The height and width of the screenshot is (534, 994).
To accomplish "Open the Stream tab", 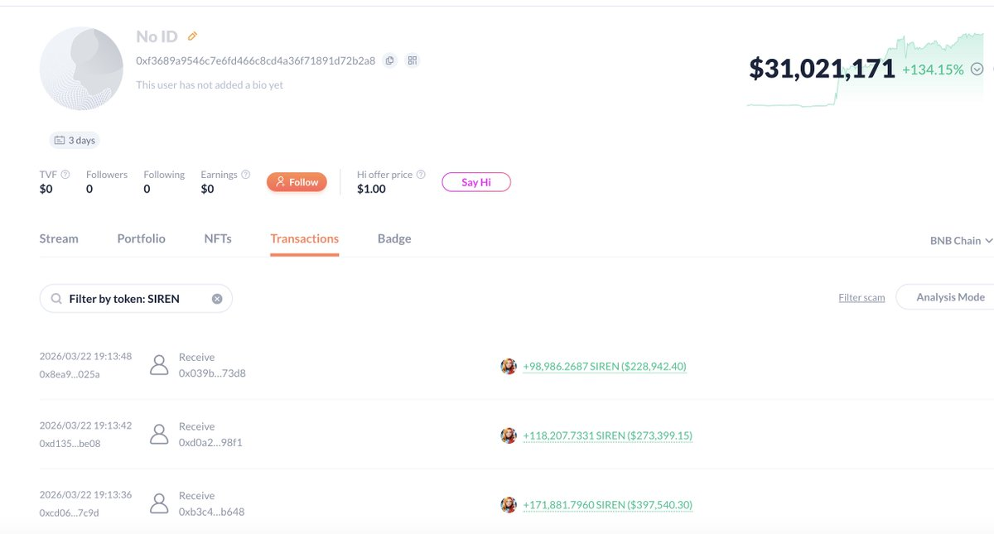I will [59, 238].
